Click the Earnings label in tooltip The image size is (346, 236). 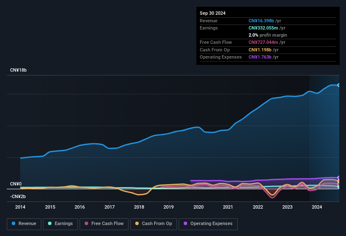[x=209, y=28]
